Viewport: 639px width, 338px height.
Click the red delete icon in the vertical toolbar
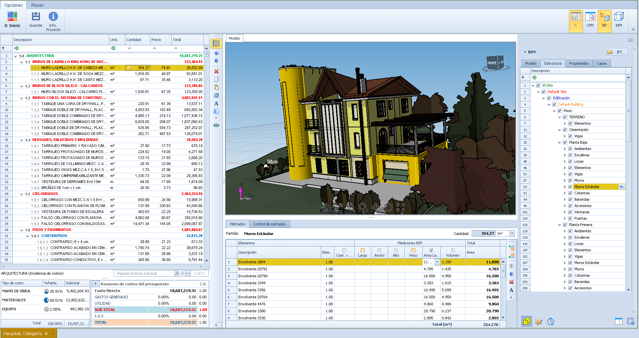tap(216, 71)
